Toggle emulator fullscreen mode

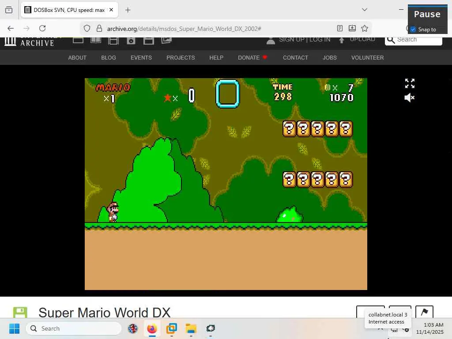pyautogui.click(x=410, y=83)
